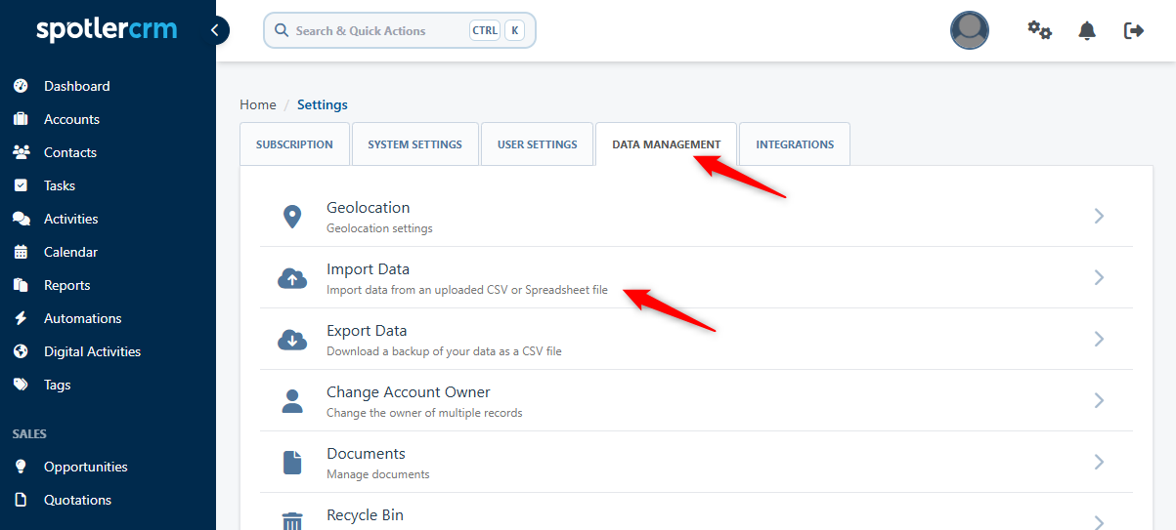The image size is (1176, 530).
Task: Collapse the sidebar with the arrow button
Action: pos(215,30)
